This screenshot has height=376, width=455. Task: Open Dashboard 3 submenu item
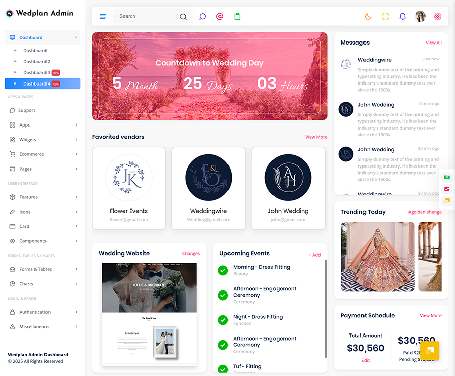(x=41, y=73)
